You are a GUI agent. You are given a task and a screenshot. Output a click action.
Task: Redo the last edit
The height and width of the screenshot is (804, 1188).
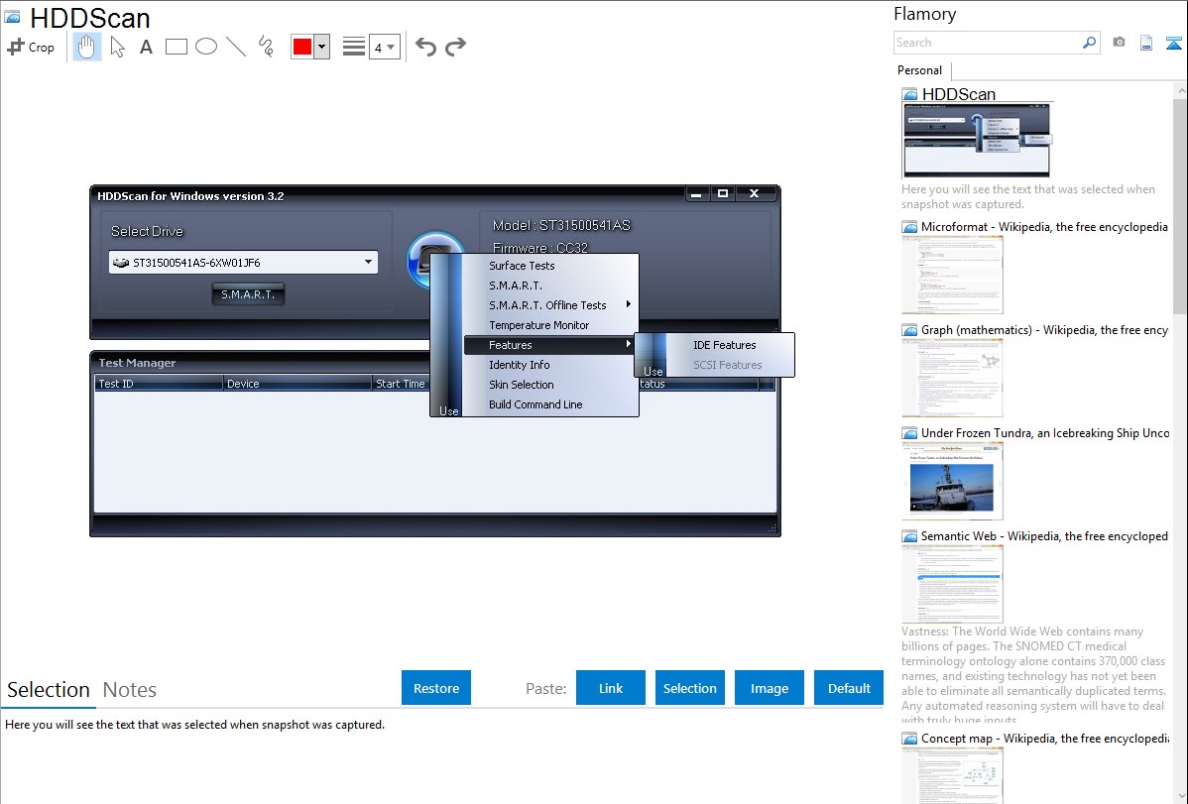(455, 47)
